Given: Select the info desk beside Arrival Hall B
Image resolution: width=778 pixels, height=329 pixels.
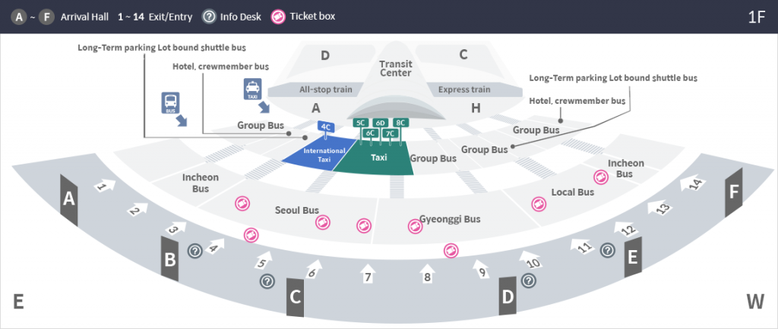Looking at the screenshot, I should [x=194, y=251].
